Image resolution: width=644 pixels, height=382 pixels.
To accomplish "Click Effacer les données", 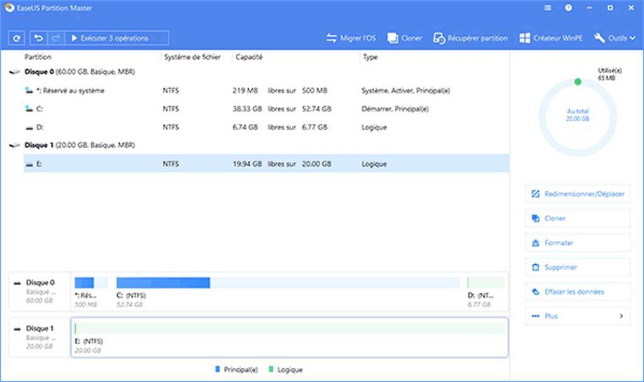I will tap(577, 292).
